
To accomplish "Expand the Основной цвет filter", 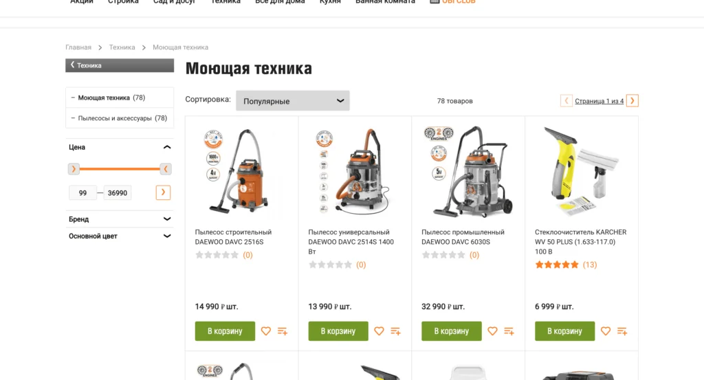I will tap(120, 236).
